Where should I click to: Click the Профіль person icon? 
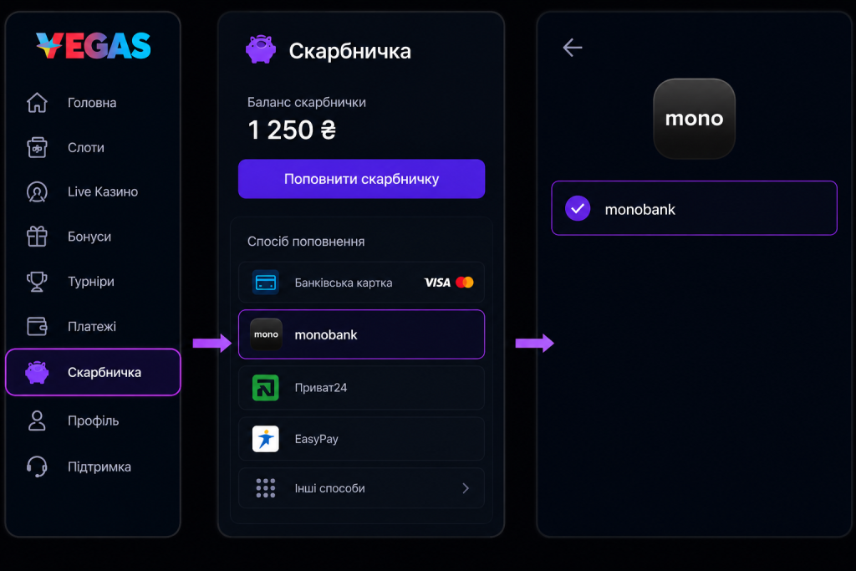coord(37,421)
